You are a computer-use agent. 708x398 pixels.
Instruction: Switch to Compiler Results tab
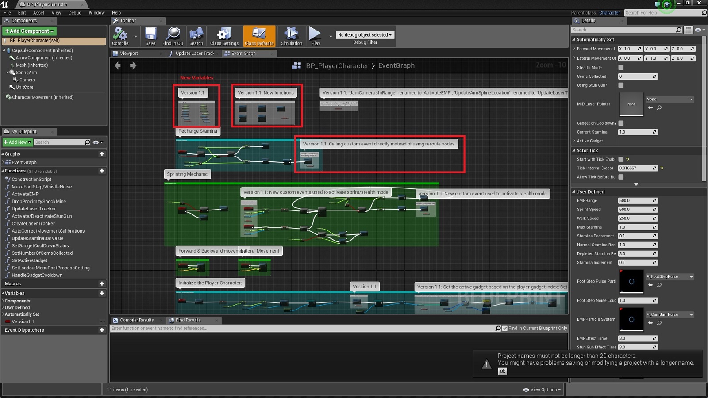coord(137,320)
